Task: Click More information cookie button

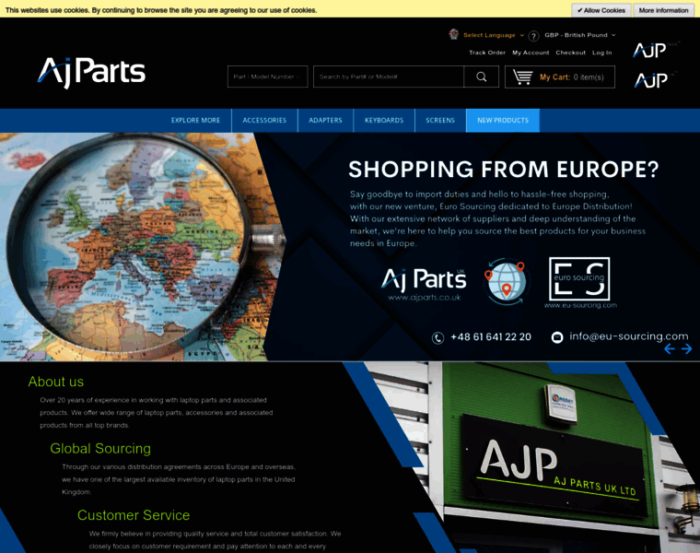Action: pos(663,10)
